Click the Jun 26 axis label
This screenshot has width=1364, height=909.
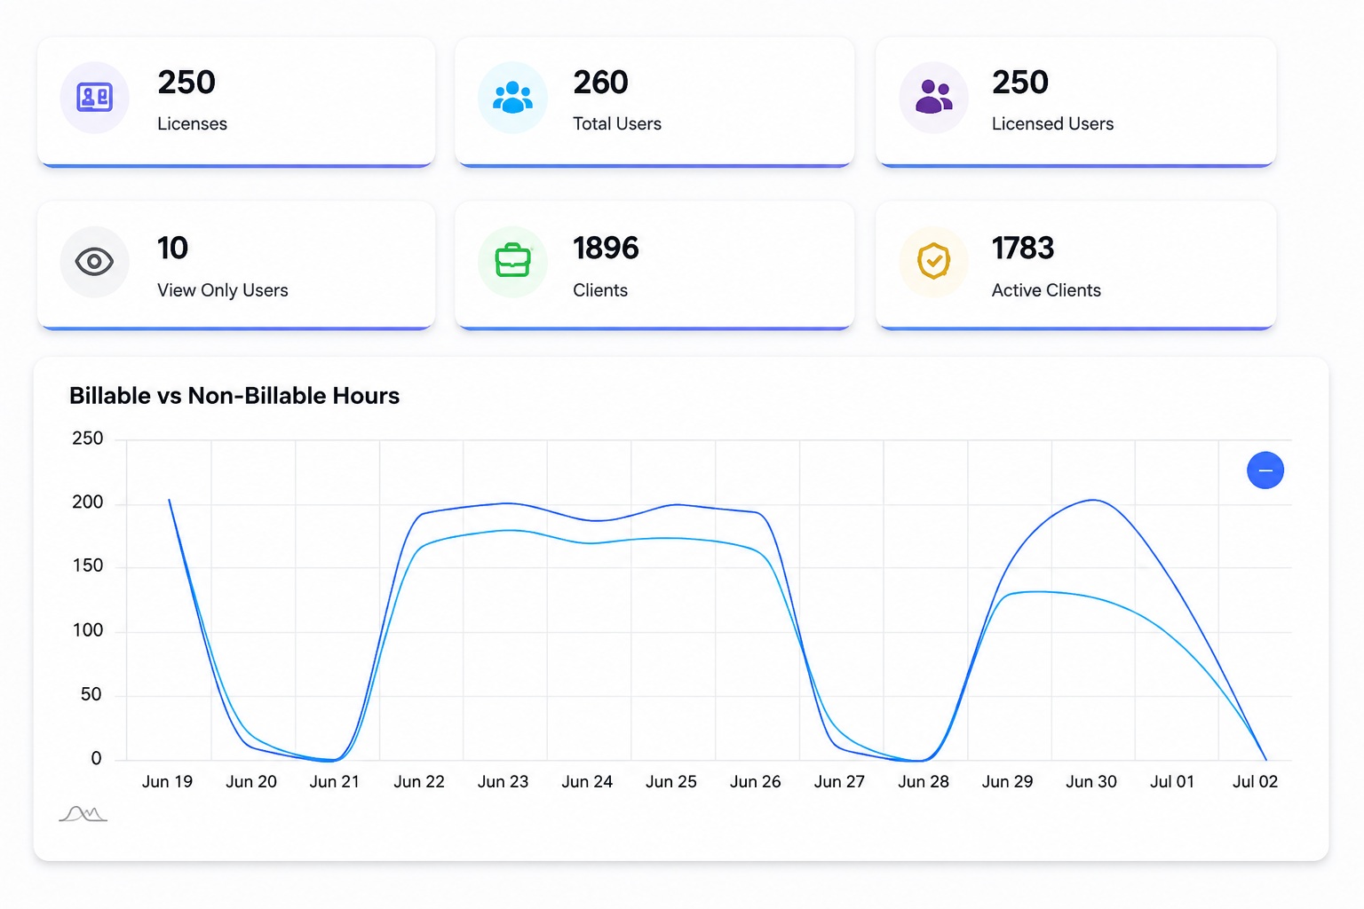click(x=756, y=782)
